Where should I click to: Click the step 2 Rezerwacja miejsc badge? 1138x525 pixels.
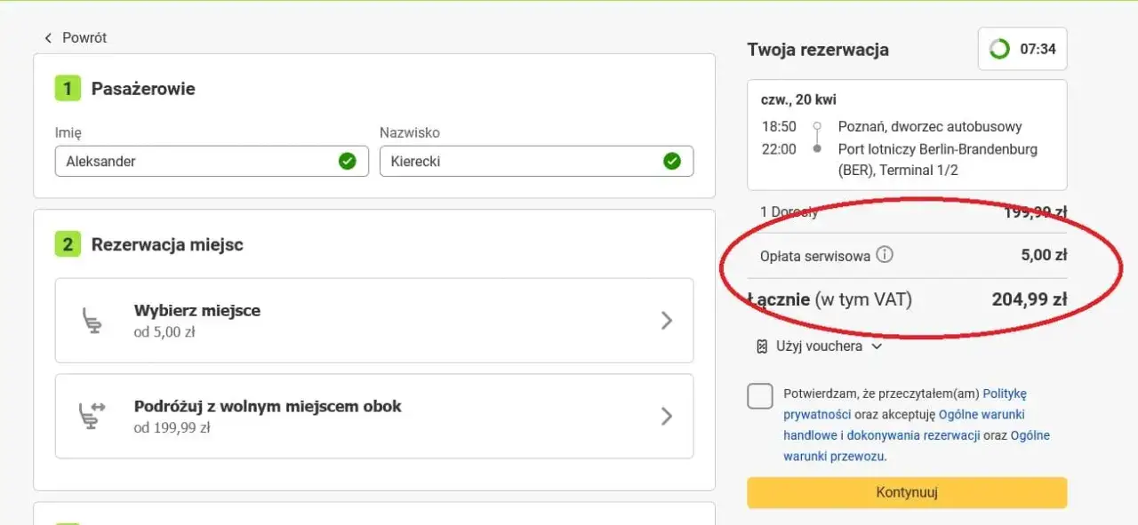[67, 244]
